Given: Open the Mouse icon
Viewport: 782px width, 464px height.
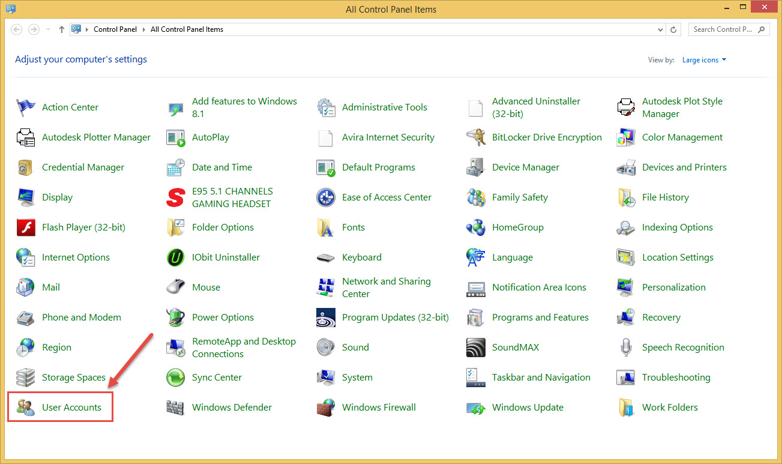Looking at the screenshot, I should click(x=176, y=288).
